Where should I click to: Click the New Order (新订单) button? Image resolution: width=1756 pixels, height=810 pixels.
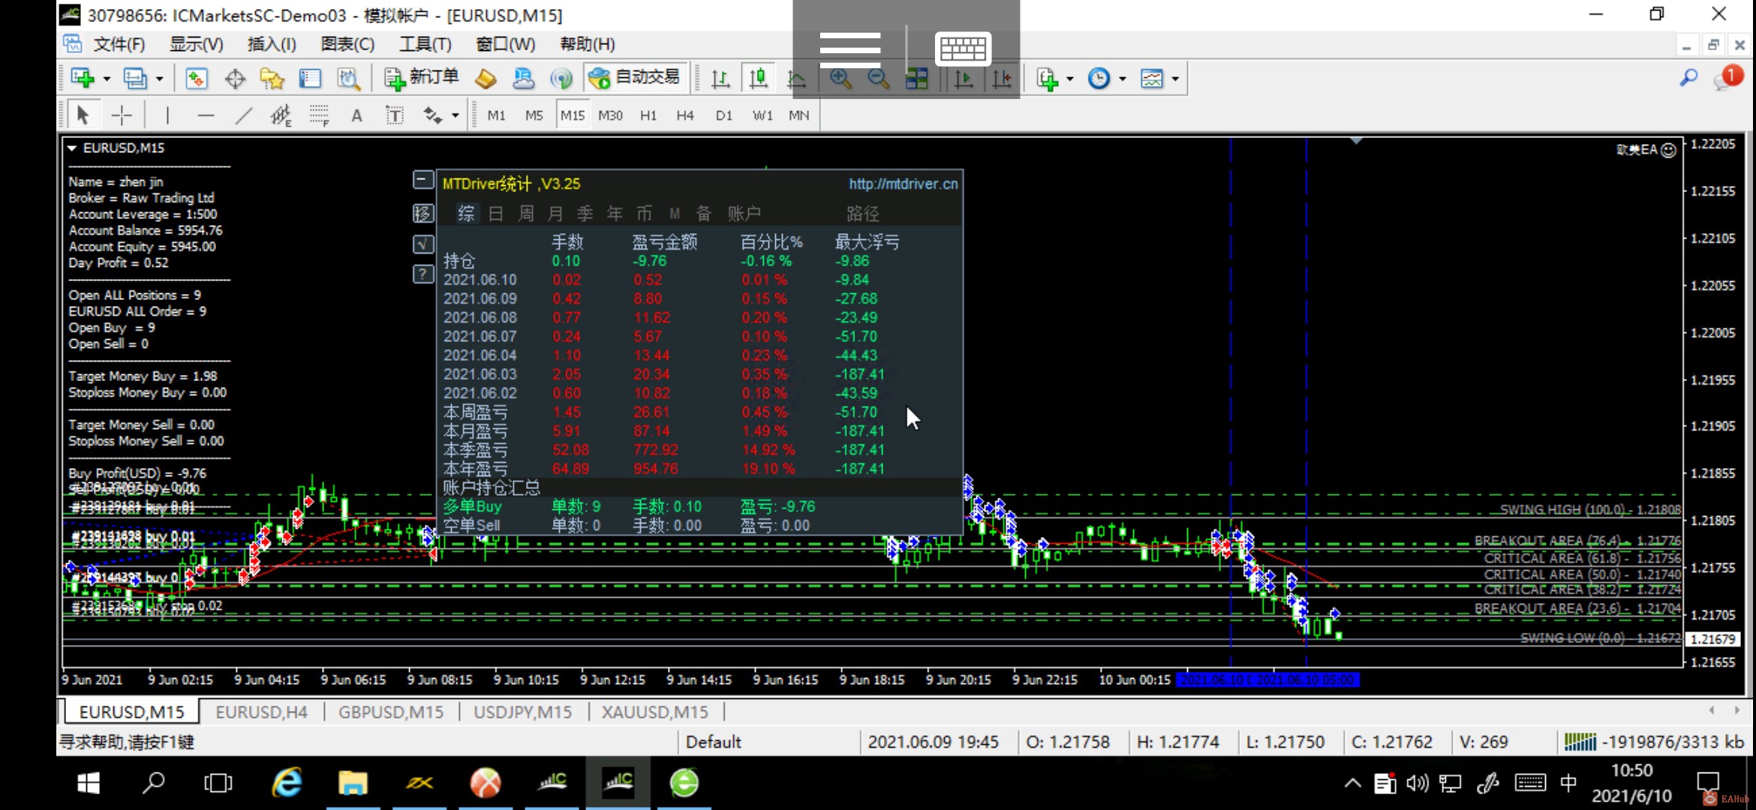pos(422,77)
